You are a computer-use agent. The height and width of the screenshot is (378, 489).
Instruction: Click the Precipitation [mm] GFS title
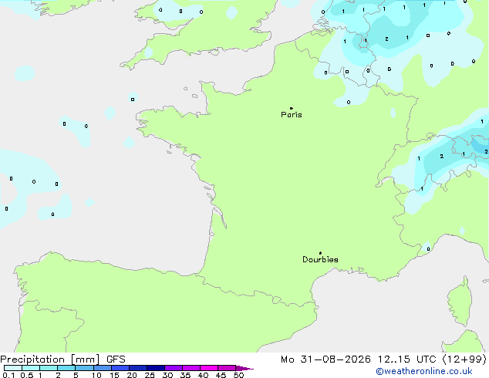[62, 359]
